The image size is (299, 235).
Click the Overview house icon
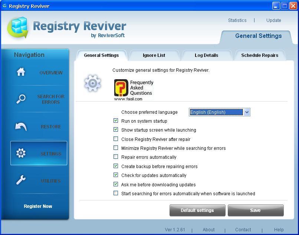pos(21,72)
